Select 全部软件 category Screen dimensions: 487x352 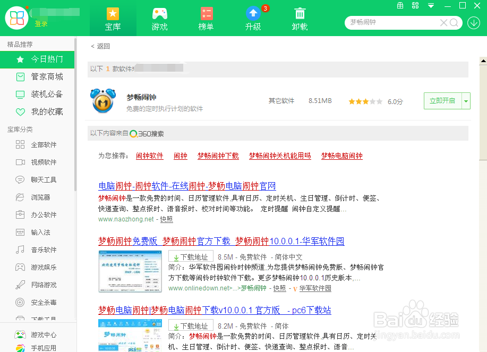[37, 144]
